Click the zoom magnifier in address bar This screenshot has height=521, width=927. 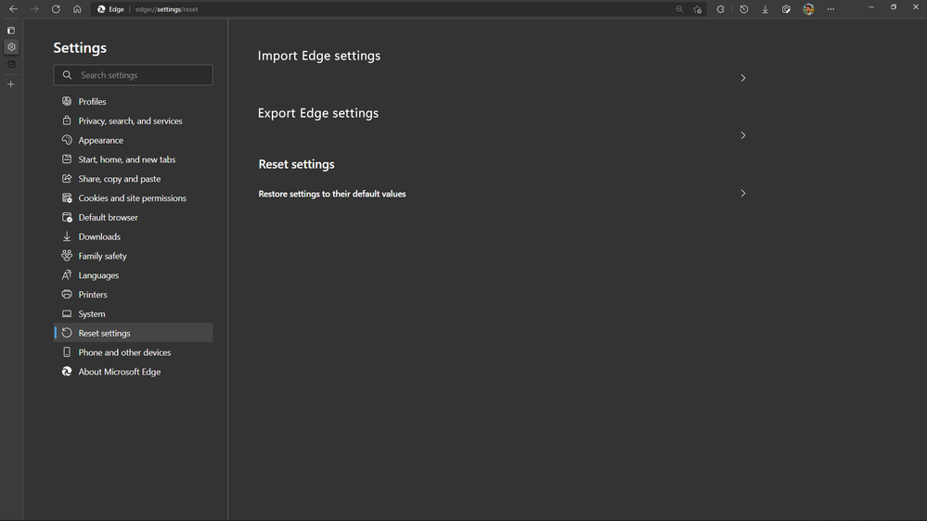[x=679, y=9]
